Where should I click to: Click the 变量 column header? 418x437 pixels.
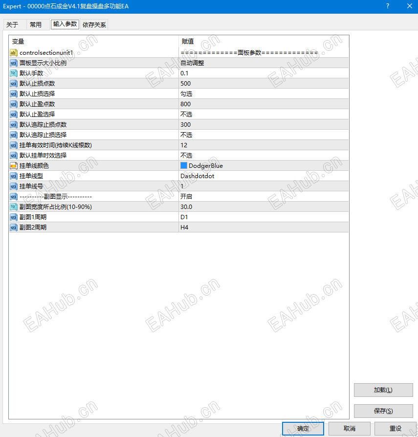(93, 42)
